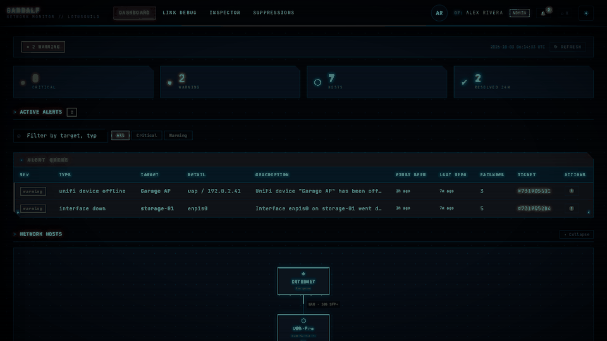Click the Critical count stat card
607x341 pixels.
(83, 82)
